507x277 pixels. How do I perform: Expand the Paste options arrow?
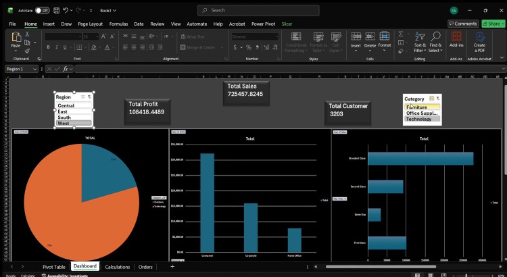coord(16,51)
